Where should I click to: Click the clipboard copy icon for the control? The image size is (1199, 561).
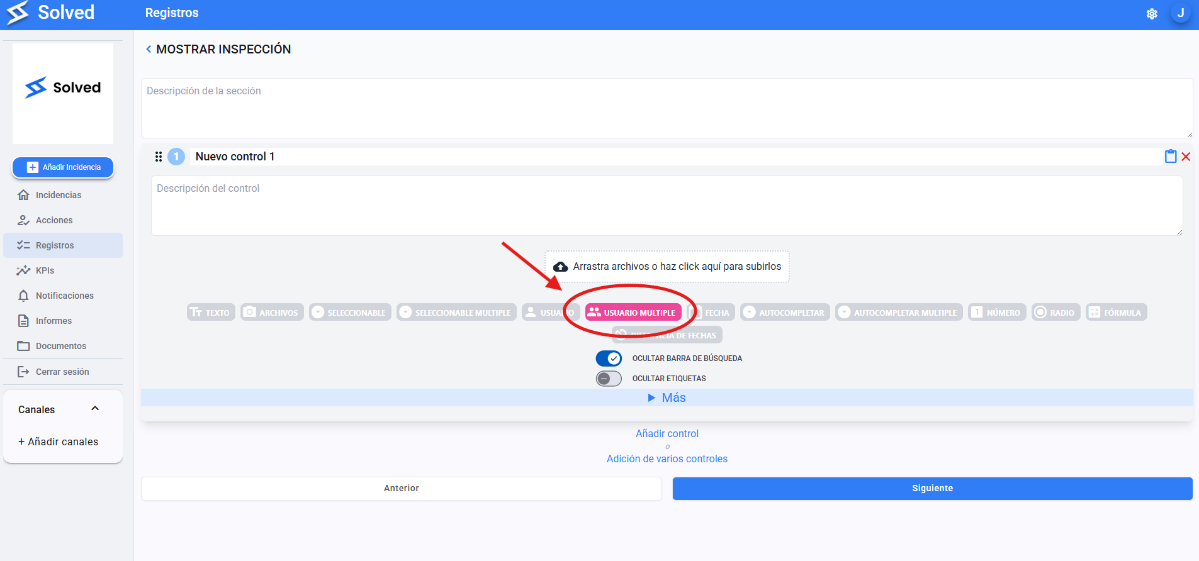[x=1171, y=157]
